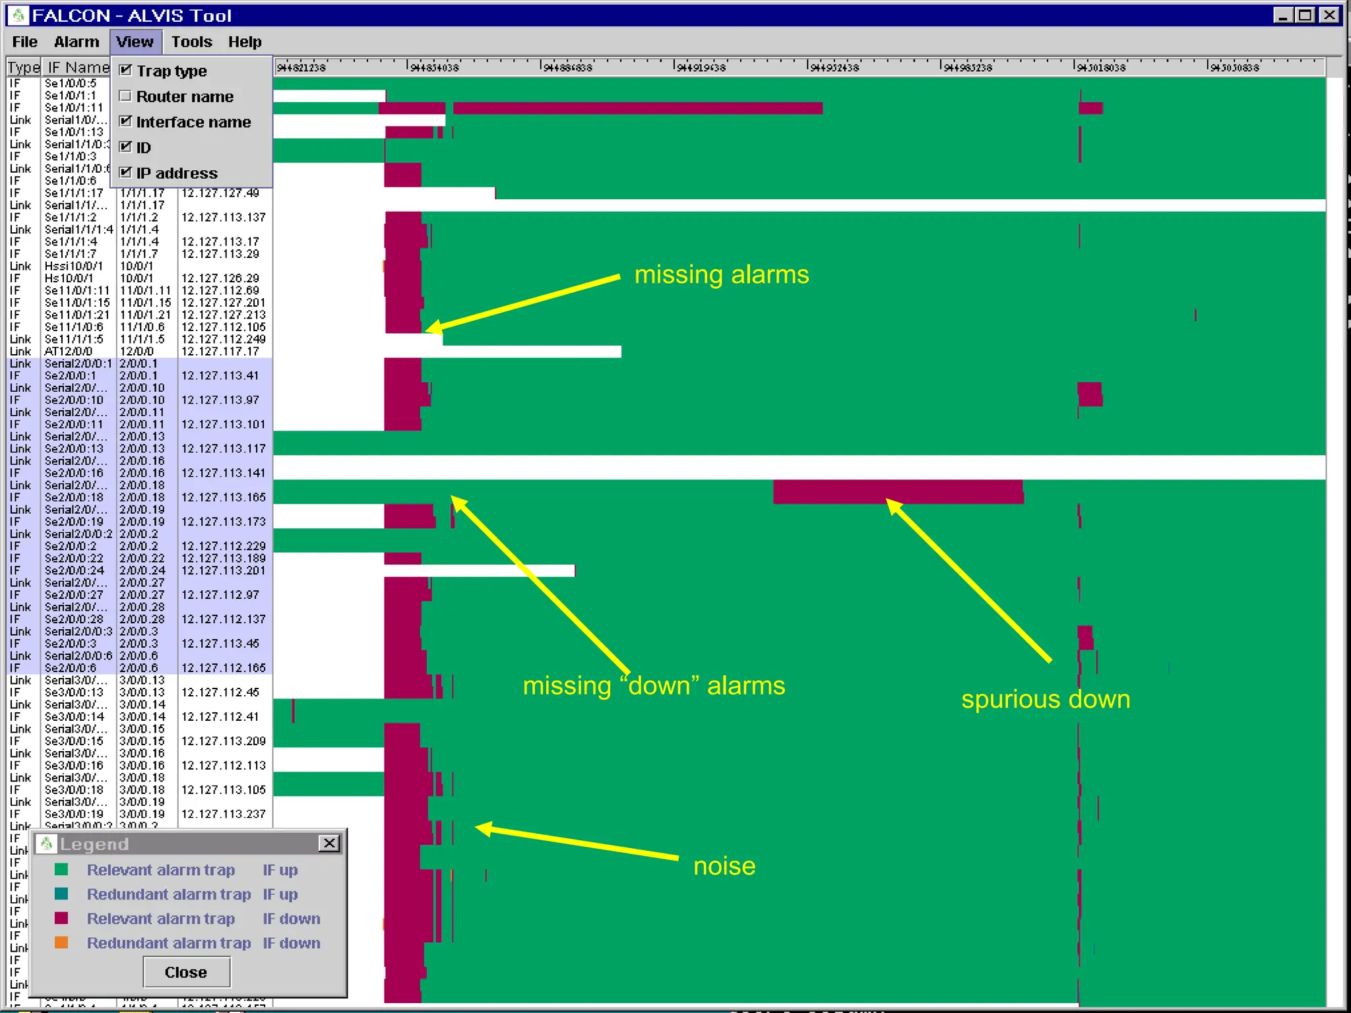This screenshot has width=1351, height=1013.
Task: Toggle the Trap type checkbox
Action: pos(125,71)
